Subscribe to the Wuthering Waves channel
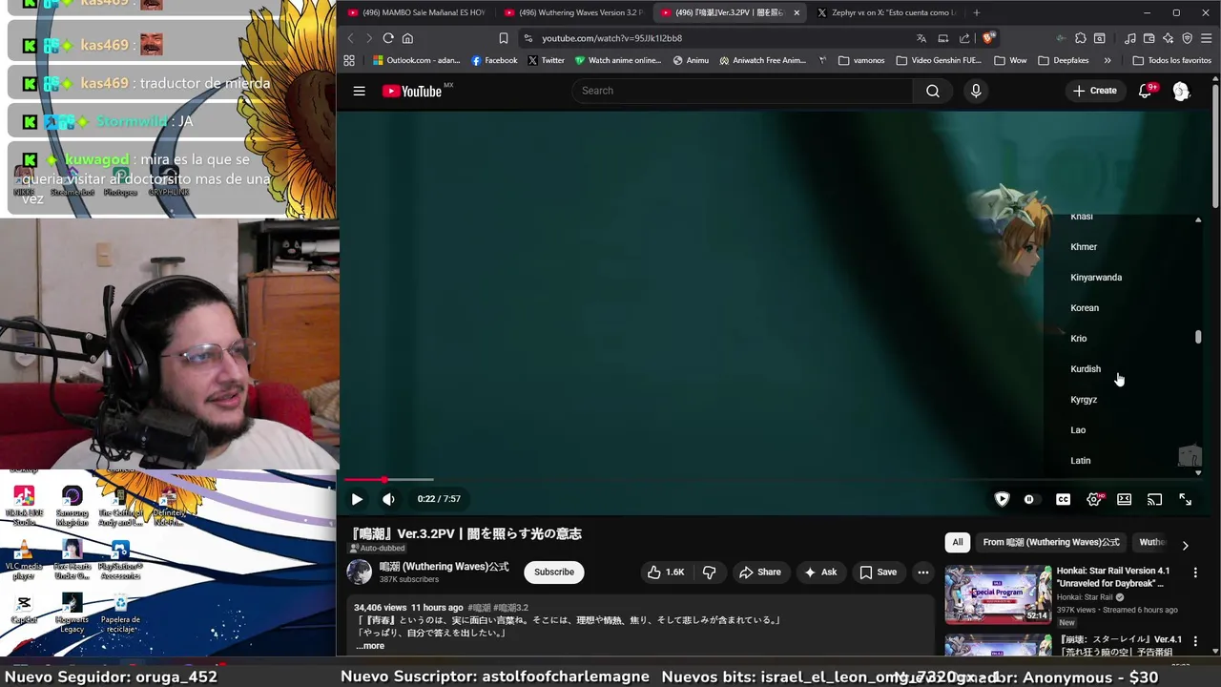Image resolution: width=1221 pixels, height=687 pixels. click(x=554, y=572)
